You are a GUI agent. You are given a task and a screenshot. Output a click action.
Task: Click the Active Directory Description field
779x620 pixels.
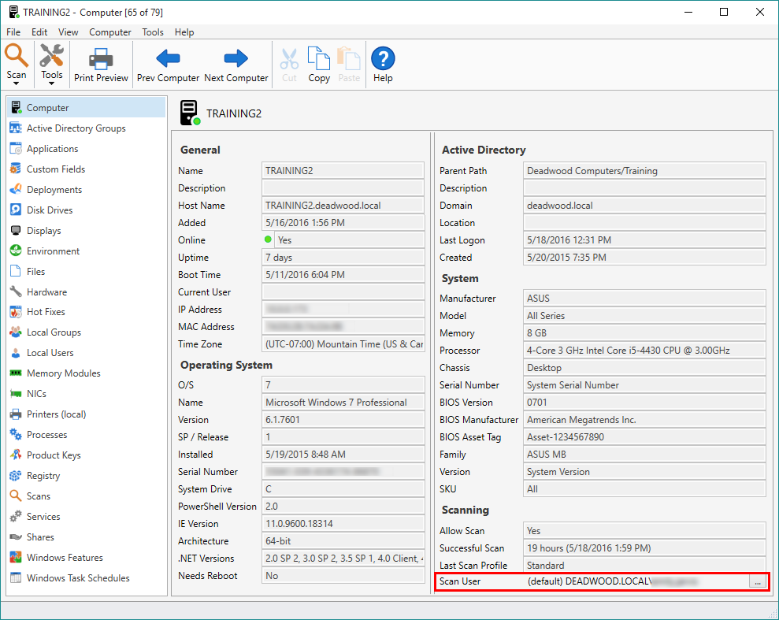(644, 187)
